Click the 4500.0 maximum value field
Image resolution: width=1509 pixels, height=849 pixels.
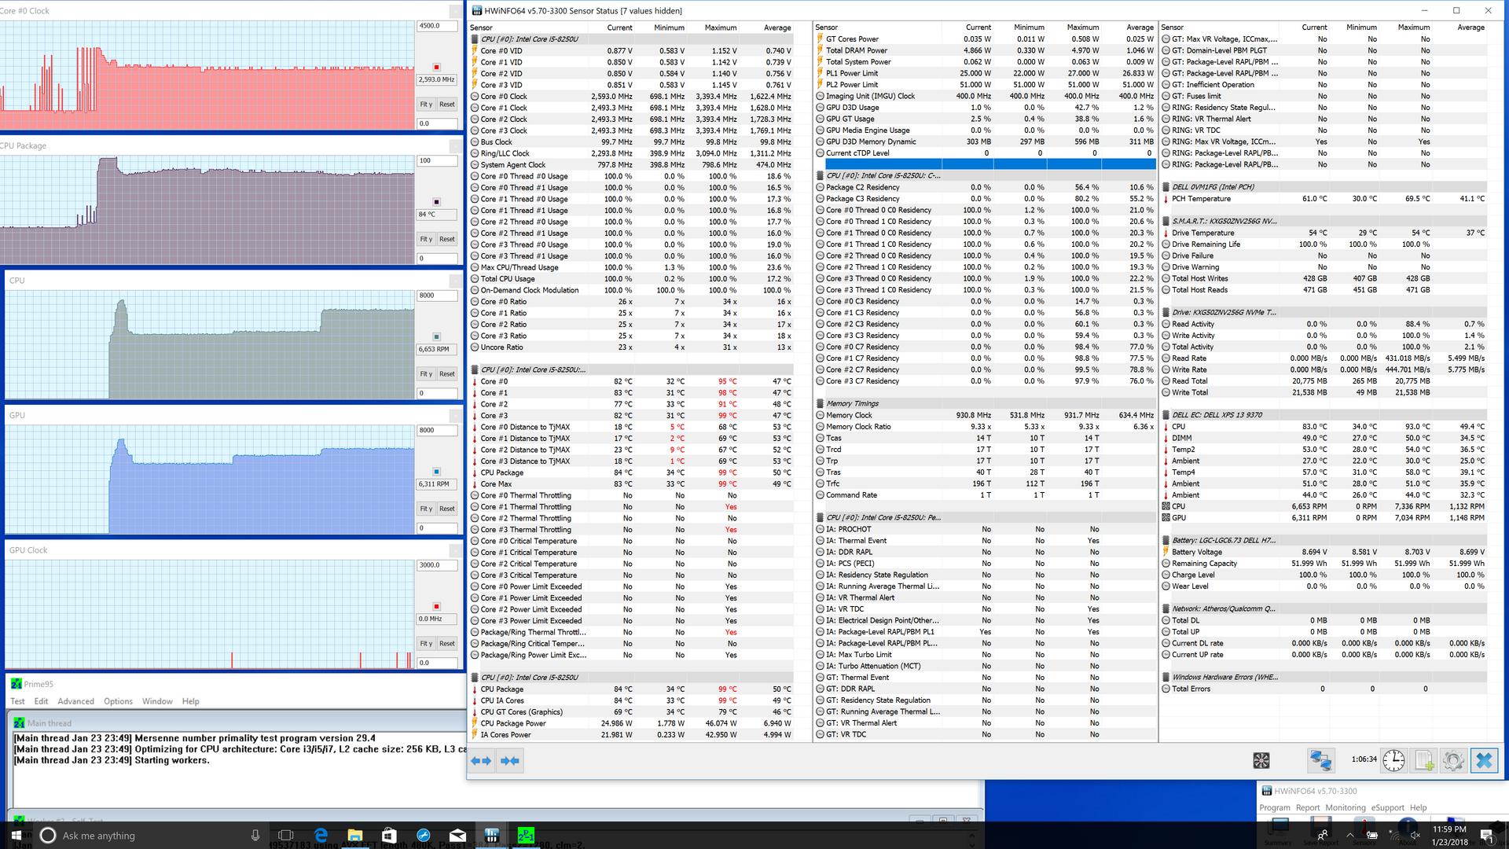[x=436, y=26]
